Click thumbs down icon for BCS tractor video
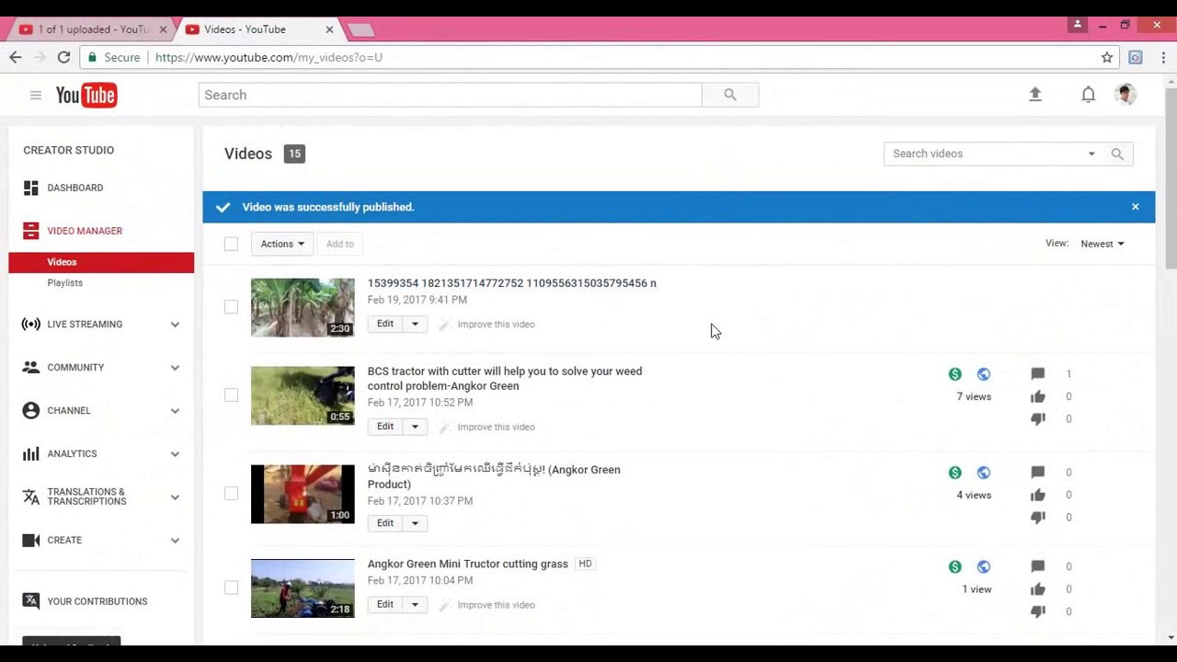This screenshot has width=1177, height=662. coord(1038,418)
